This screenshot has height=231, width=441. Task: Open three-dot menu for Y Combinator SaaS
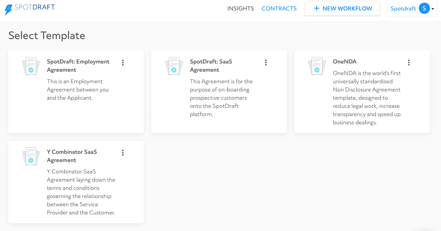pos(123,153)
